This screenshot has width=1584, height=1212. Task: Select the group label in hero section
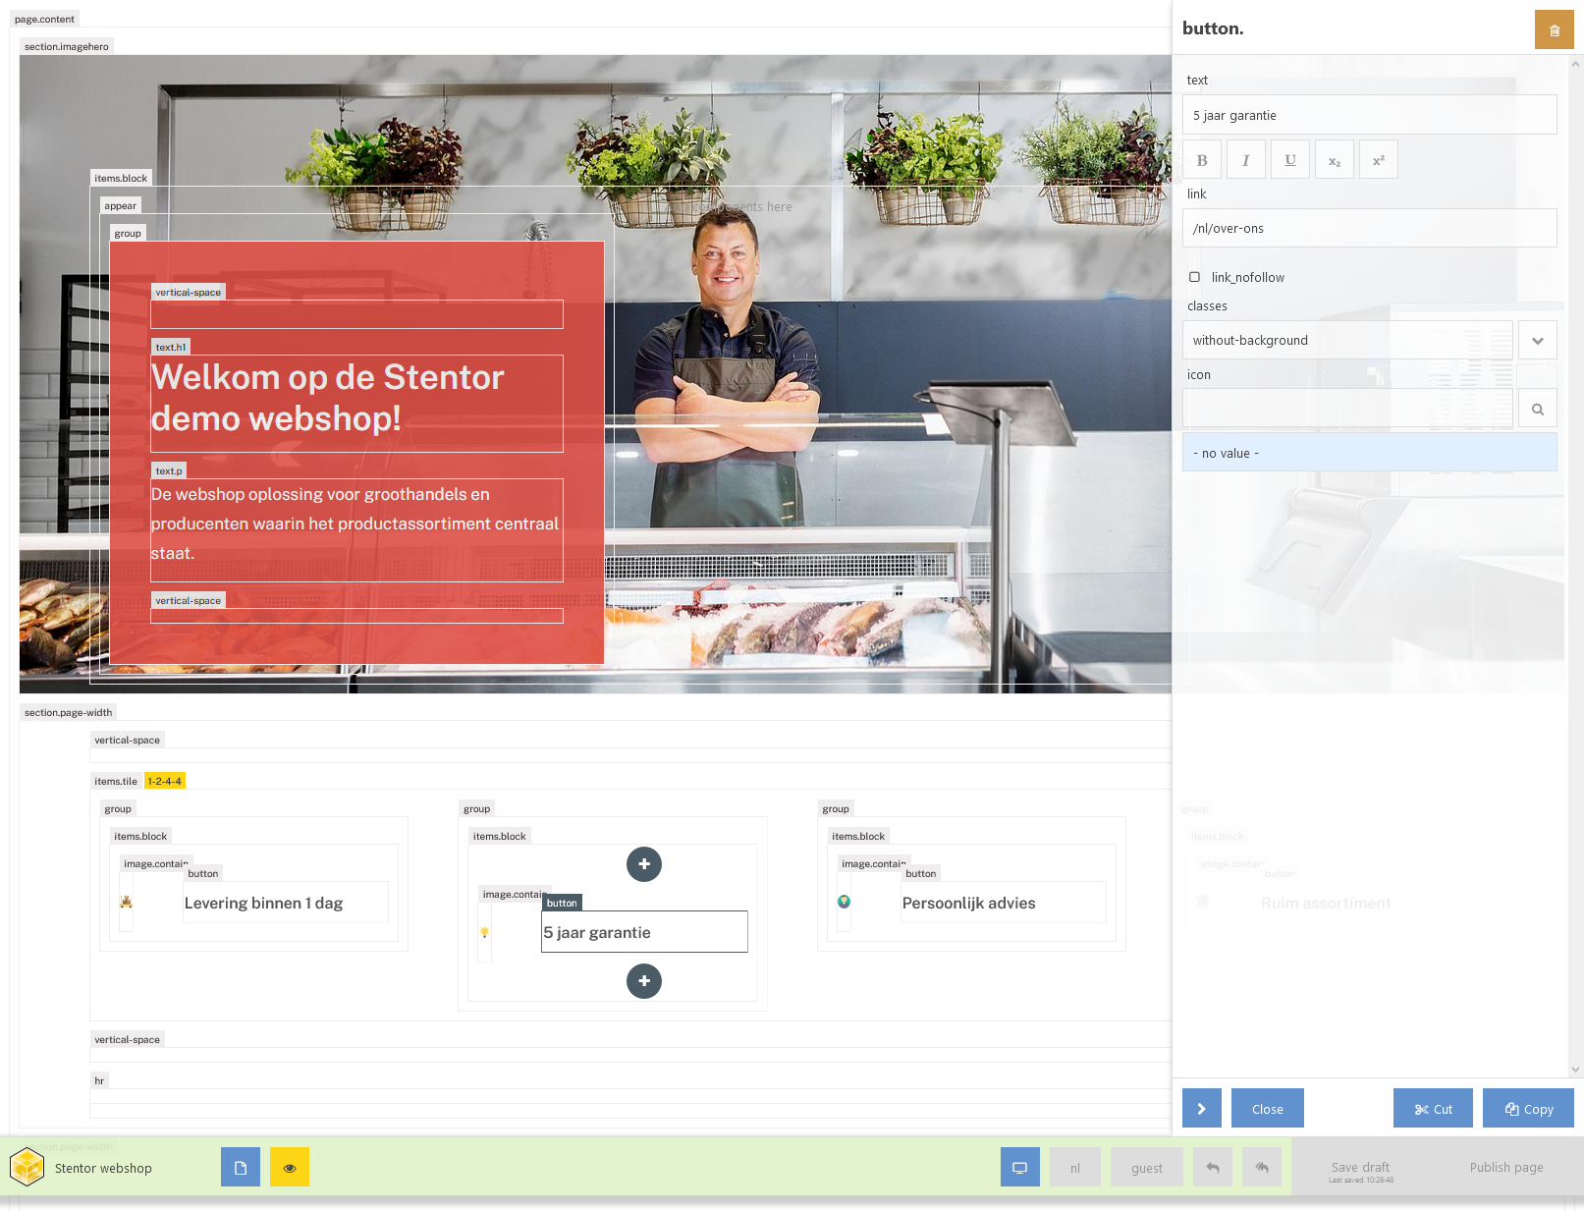pos(128,233)
